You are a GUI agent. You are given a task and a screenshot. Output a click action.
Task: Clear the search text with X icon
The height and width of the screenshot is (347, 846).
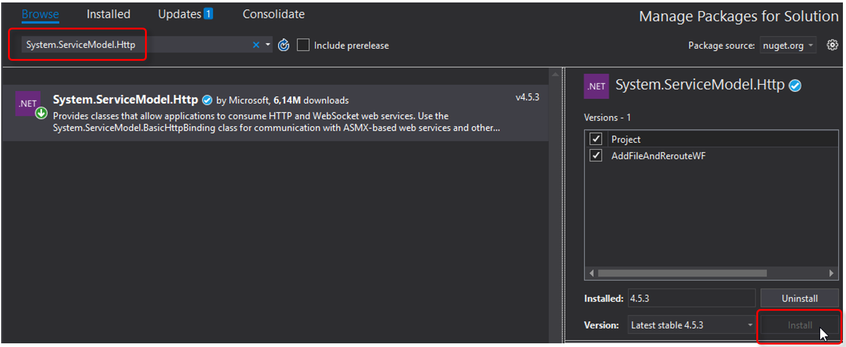(256, 45)
